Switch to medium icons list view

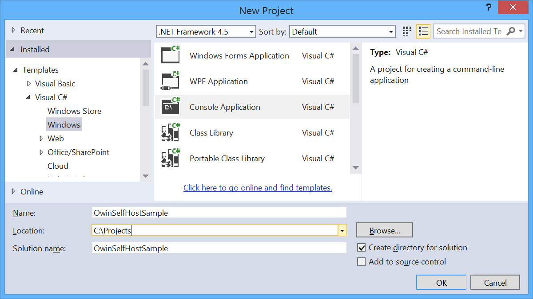click(423, 31)
